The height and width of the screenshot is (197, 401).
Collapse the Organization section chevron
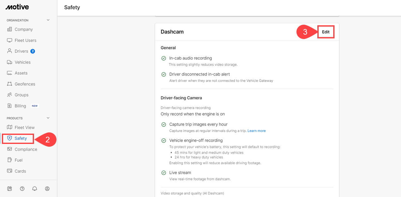[48, 20]
